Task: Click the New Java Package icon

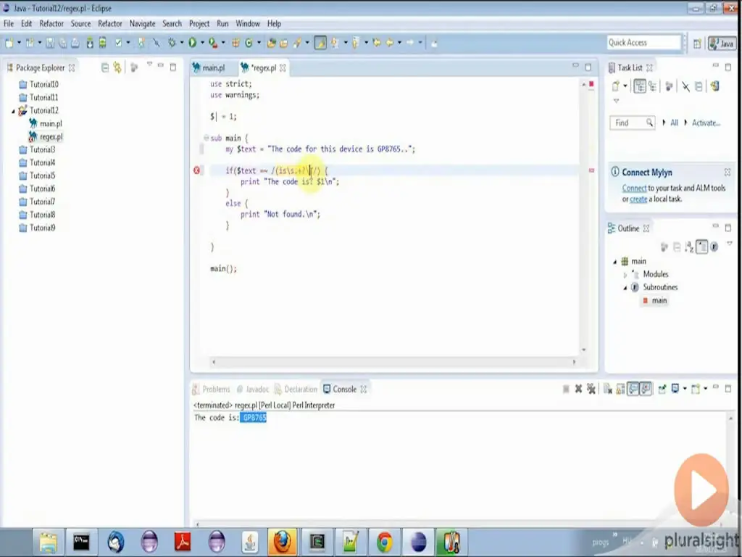Action: tap(235, 43)
